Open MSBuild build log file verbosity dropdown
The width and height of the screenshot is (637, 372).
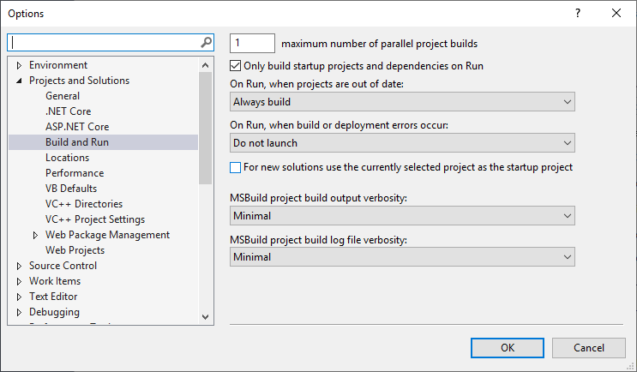pyautogui.click(x=402, y=257)
